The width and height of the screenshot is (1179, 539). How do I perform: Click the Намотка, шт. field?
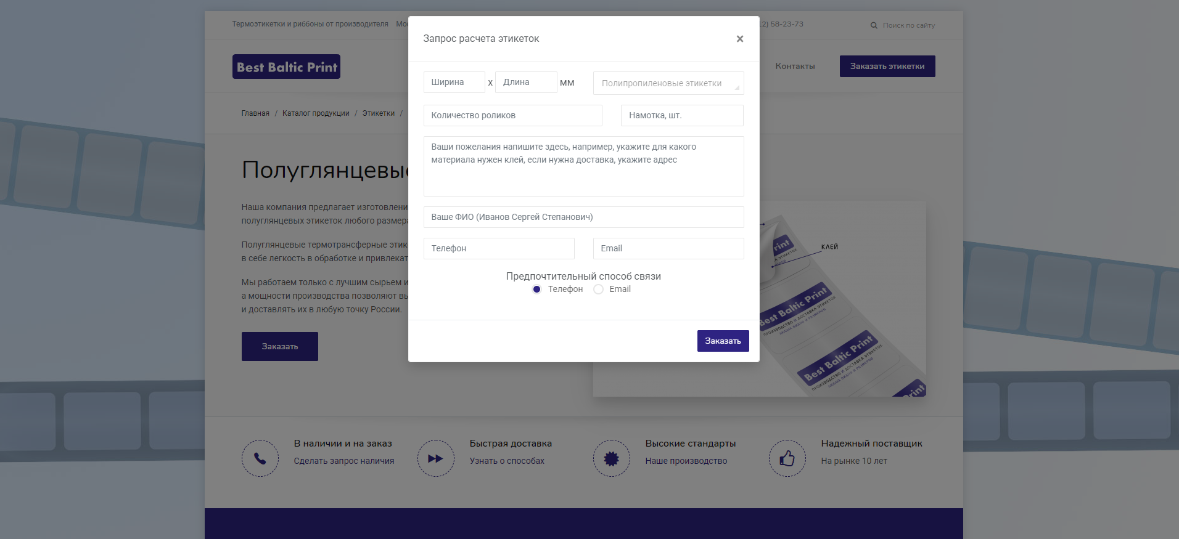pyautogui.click(x=681, y=115)
